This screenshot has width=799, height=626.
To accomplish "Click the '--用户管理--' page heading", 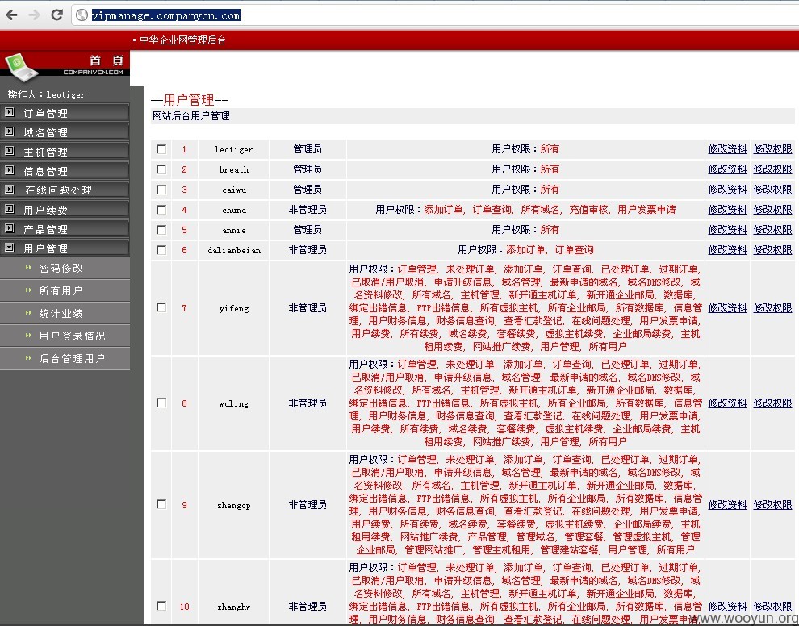I will tap(189, 100).
